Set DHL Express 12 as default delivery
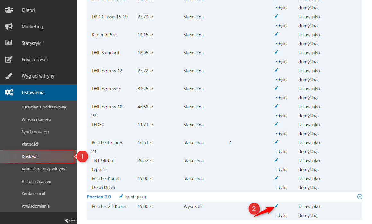 [x=309, y=75]
